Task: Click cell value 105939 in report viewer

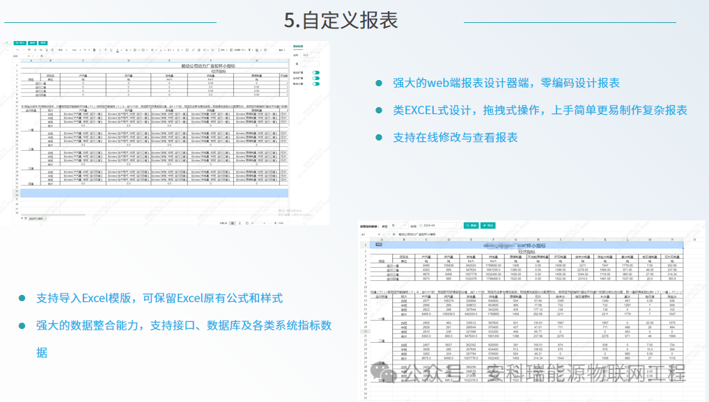Action: (449, 266)
